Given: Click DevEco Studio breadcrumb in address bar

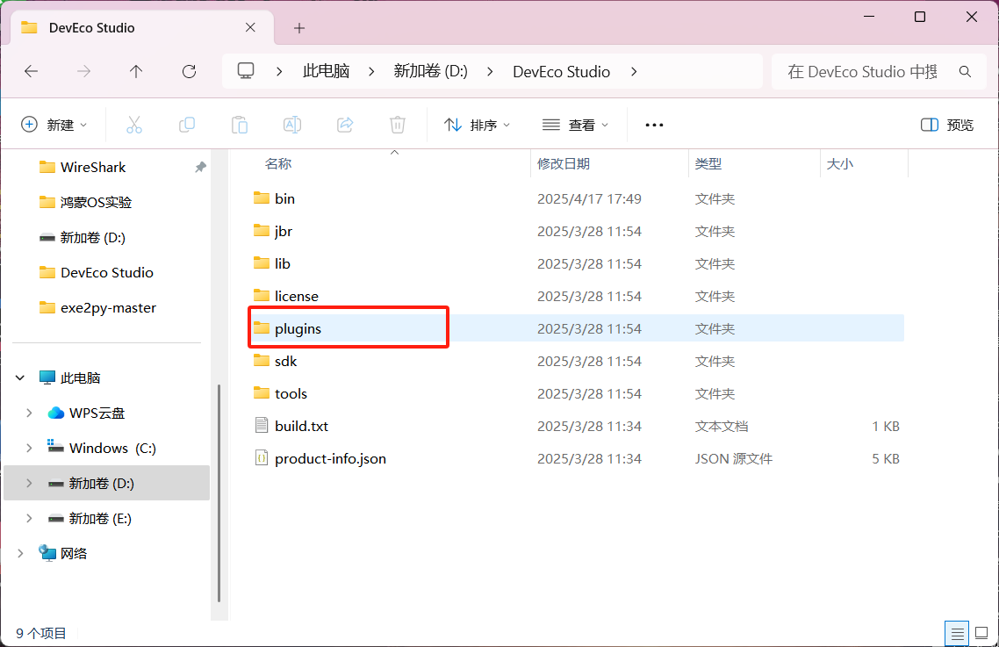Looking at the screenshot, I should point(561,71).
